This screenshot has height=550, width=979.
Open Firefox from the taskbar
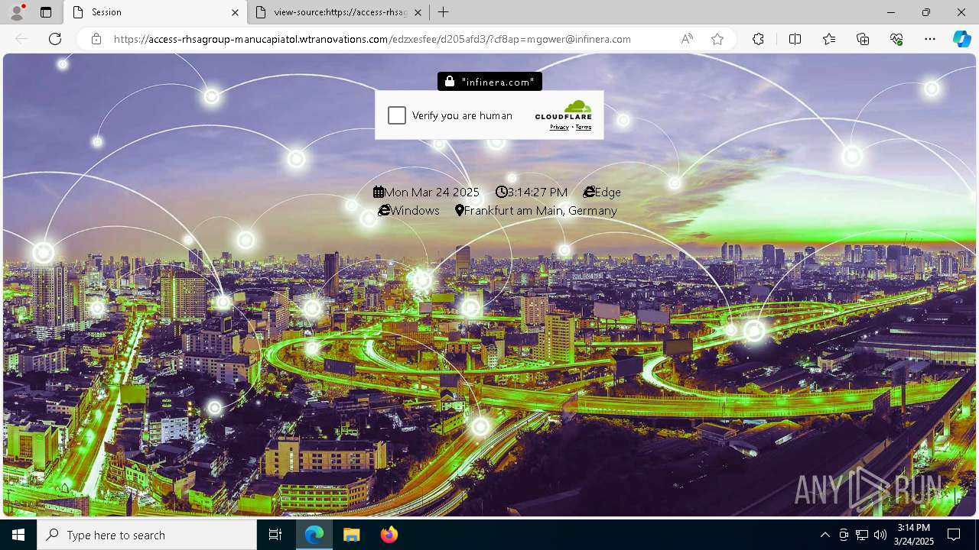389,535
